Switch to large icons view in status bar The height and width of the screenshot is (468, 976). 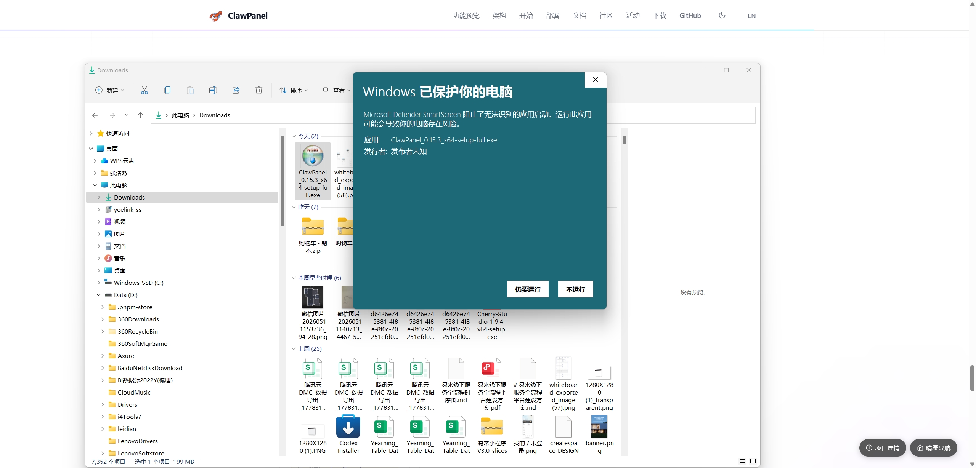(753, 462)
